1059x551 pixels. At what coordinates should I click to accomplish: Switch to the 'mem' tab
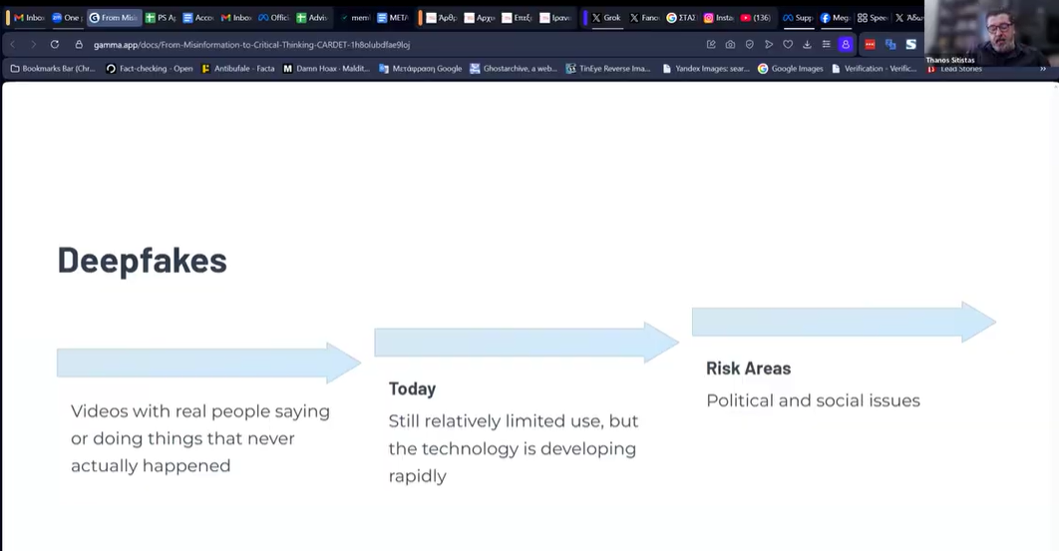click(355, 18)
